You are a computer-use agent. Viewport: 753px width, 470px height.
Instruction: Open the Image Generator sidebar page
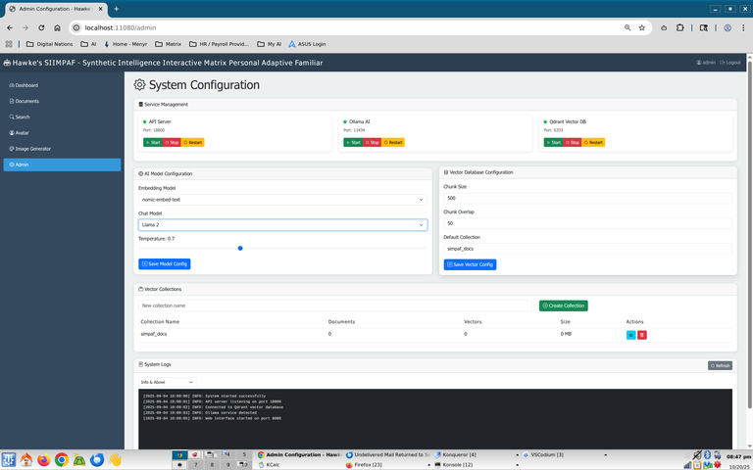tap(32, 149)
